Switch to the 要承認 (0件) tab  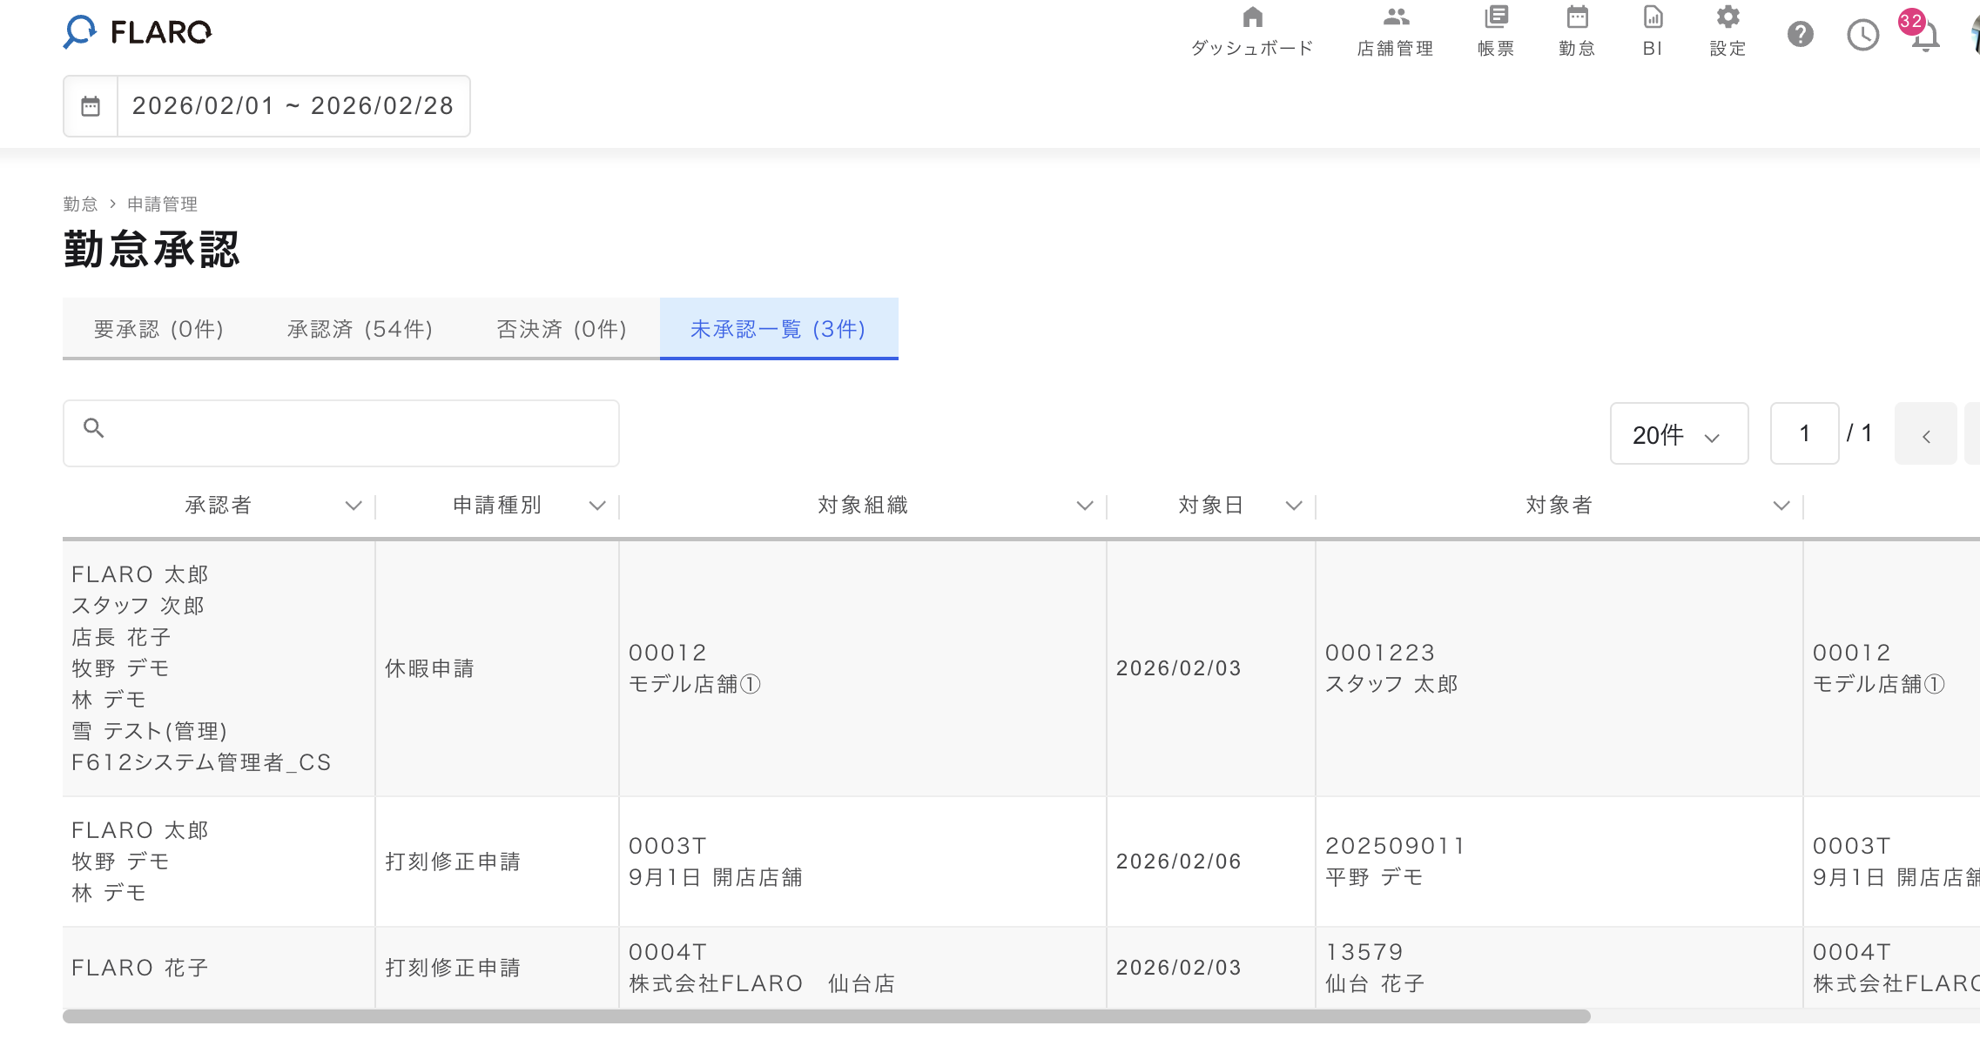(158, 329)
